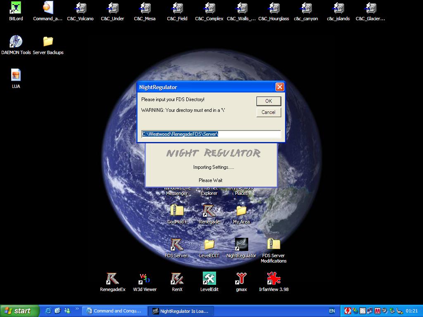Open the NightRegulator desktop shortcut

tap(241, 245)
